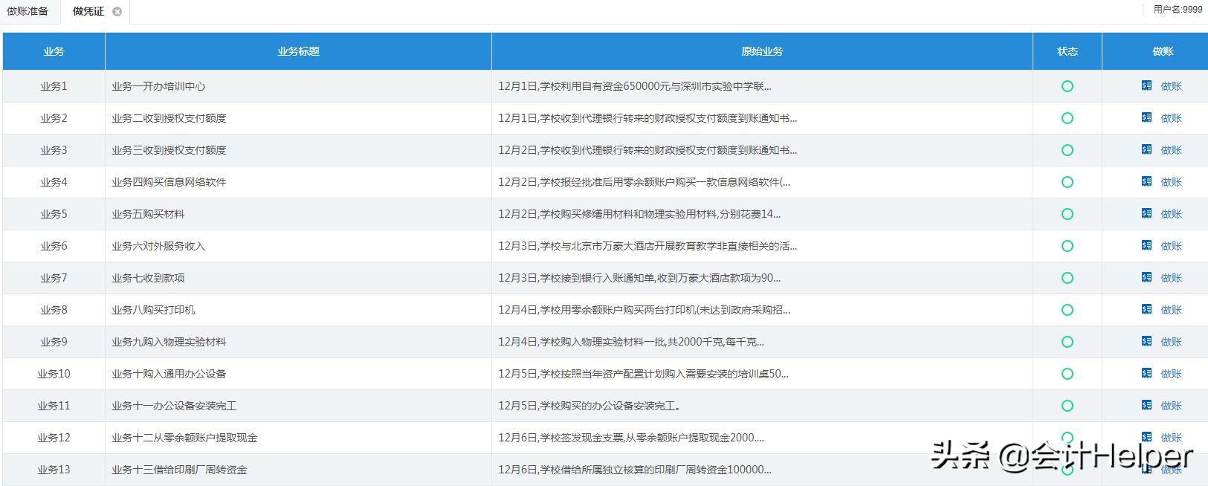Open 做账 link for 业务10

click(x=1171, y=374)
